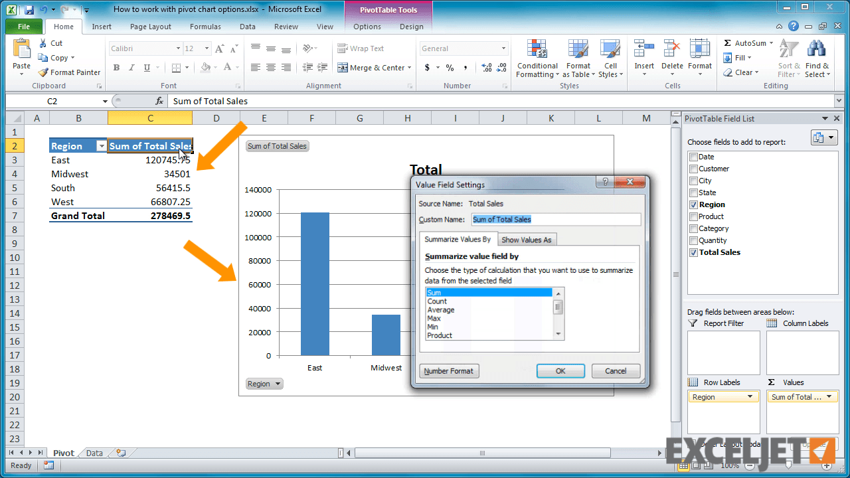This screenshot has height=478, width=850.
Task: Click the Number Format button
Action: point(449,371)
